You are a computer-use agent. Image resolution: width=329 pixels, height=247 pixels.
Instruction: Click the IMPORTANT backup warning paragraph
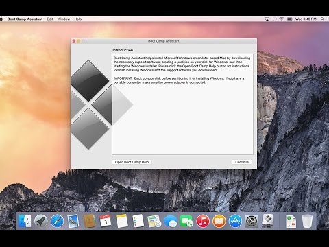(x=179, y=80)
